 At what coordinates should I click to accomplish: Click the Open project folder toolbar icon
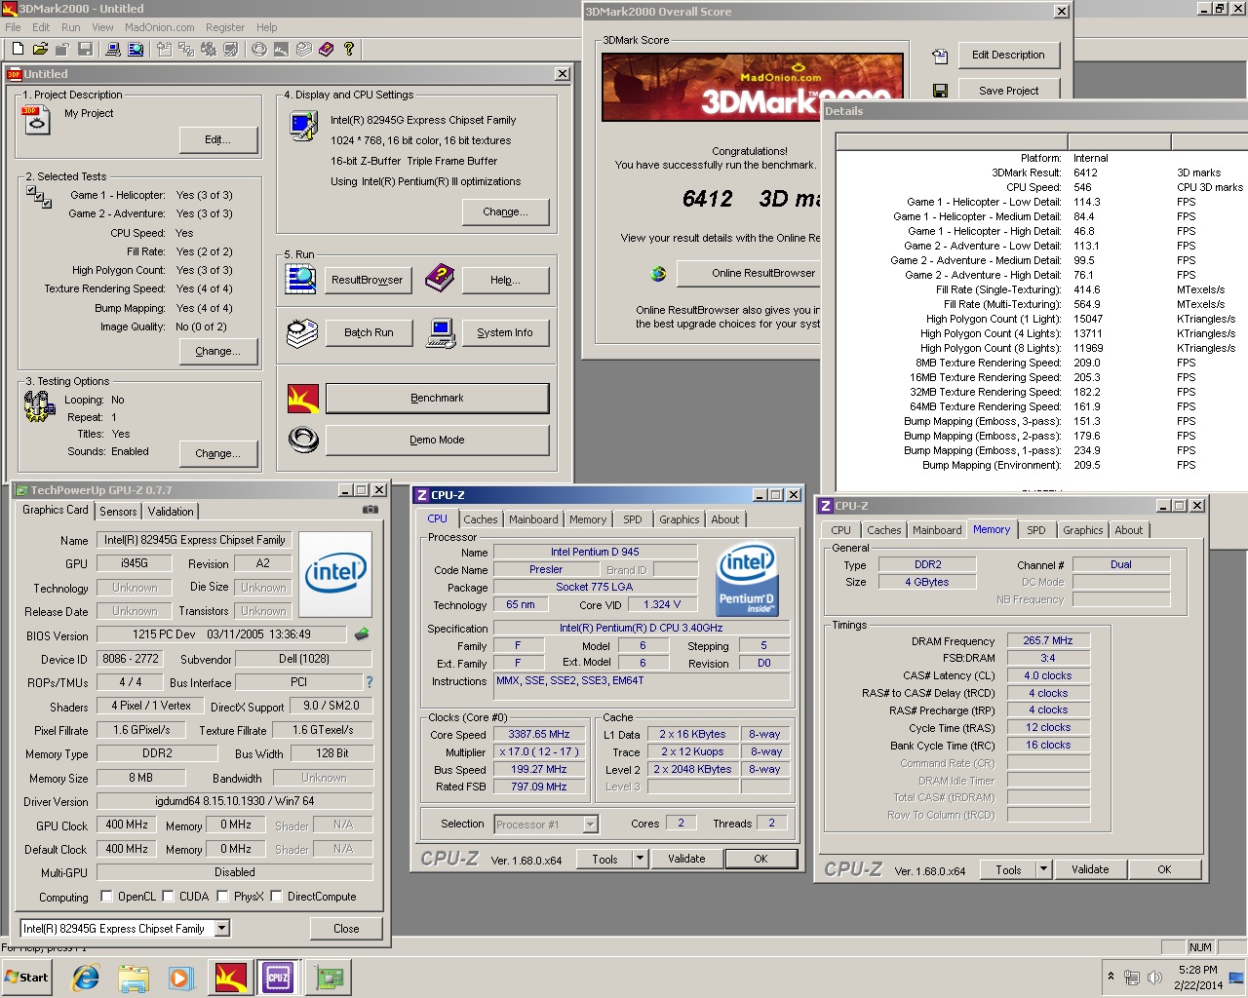pos(40,49)
